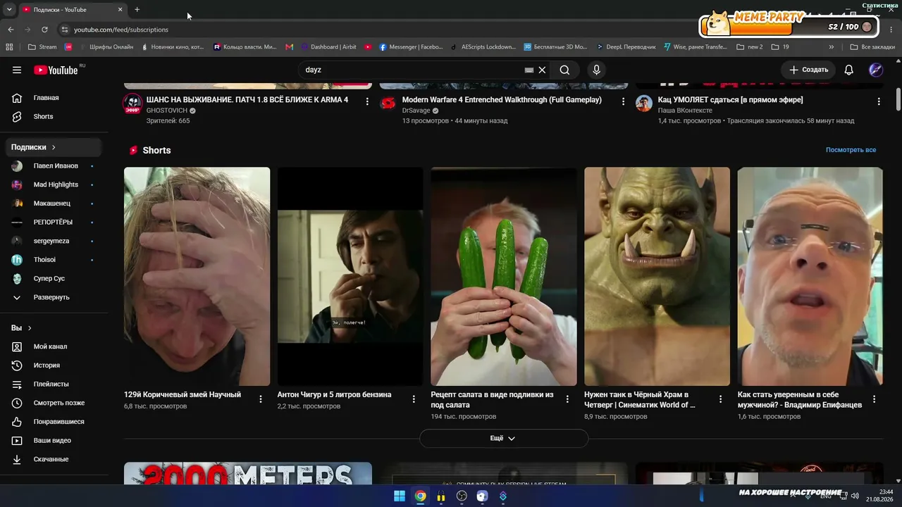The image size is (902, 507).
Task: Open the GHOSTOVICH channel name link
Action: 167,111
